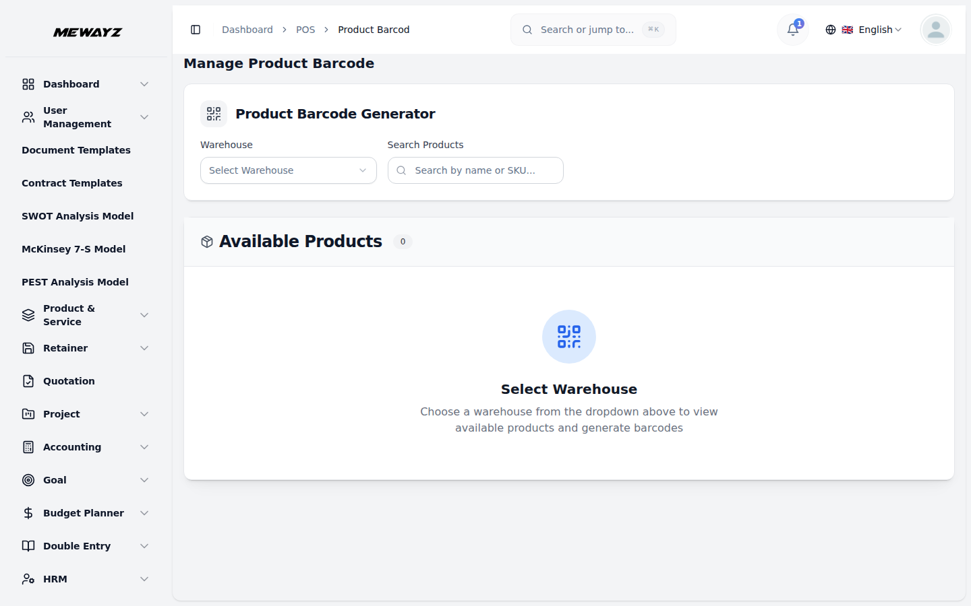Image resolution: width=971 pixels, height=606 pixels.
Task: Click the HRM user-gear icon
Action: [x=28, y=579]
